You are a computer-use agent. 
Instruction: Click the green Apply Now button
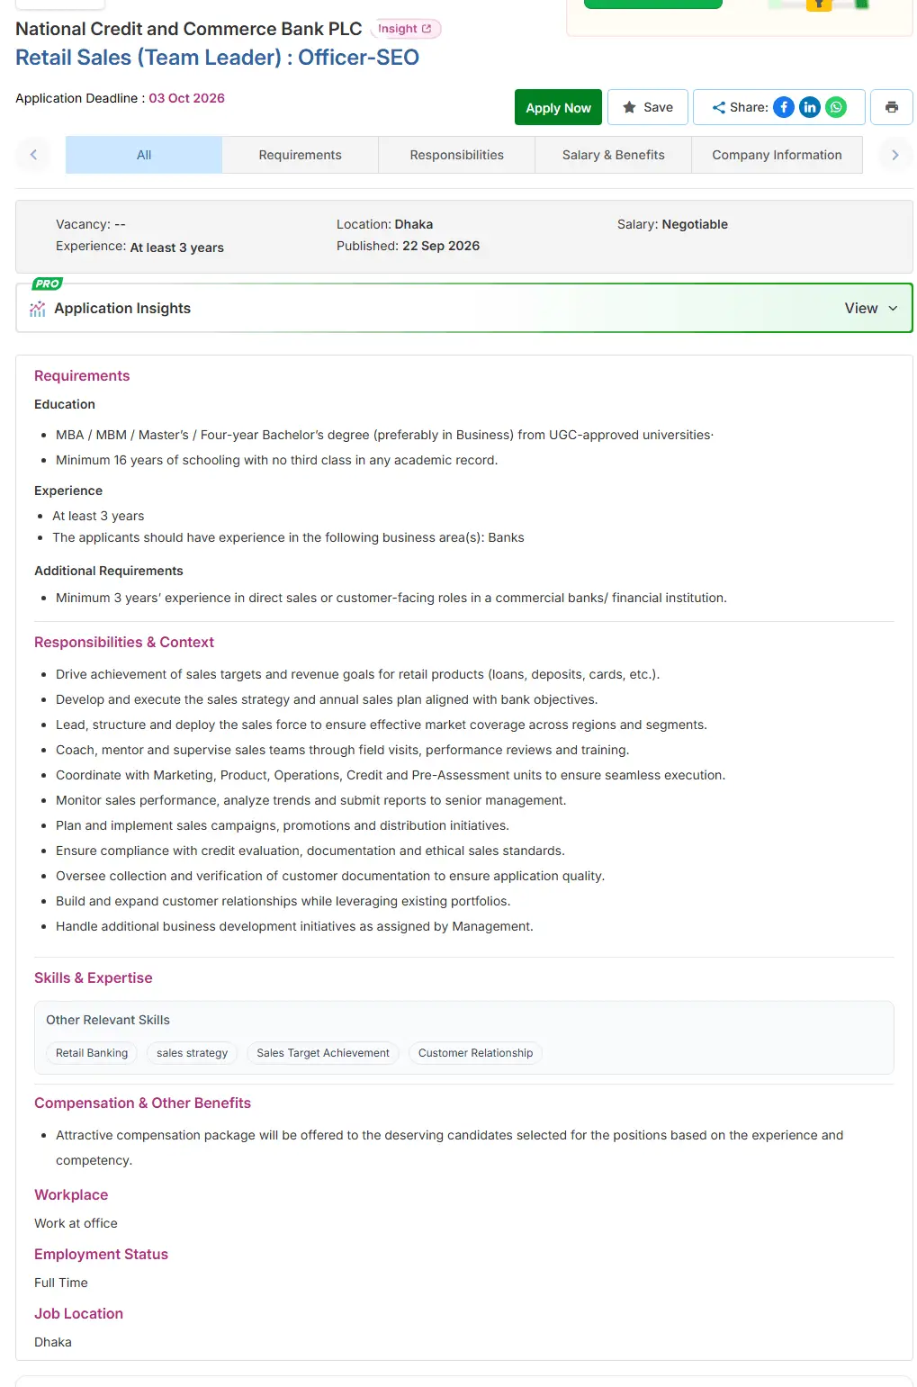click(558, 107)
